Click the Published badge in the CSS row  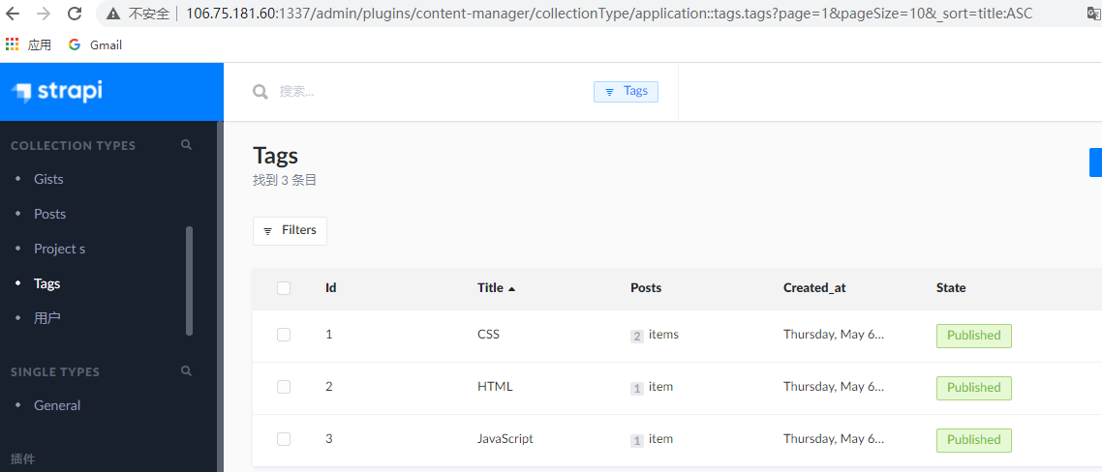point(974,336)
